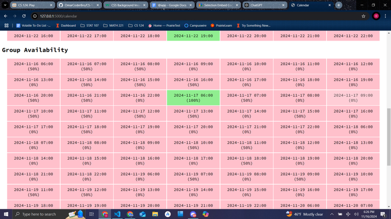Toggle the 2024-11-22 17:00 slot
The width and height of the screenshot is (391, 219).
point(87,36)
